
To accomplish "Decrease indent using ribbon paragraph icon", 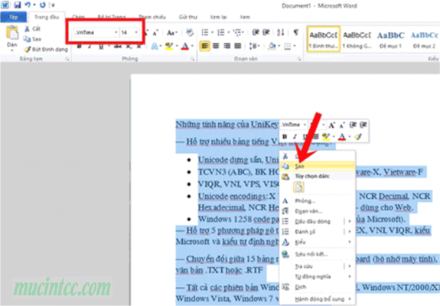I will point(256,33).
